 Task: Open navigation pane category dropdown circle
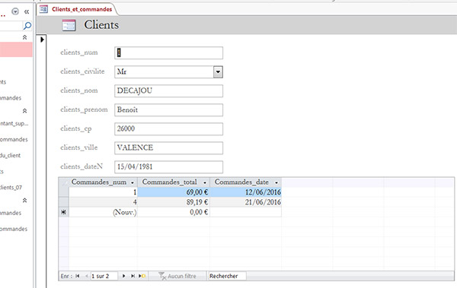click(15, 11)
